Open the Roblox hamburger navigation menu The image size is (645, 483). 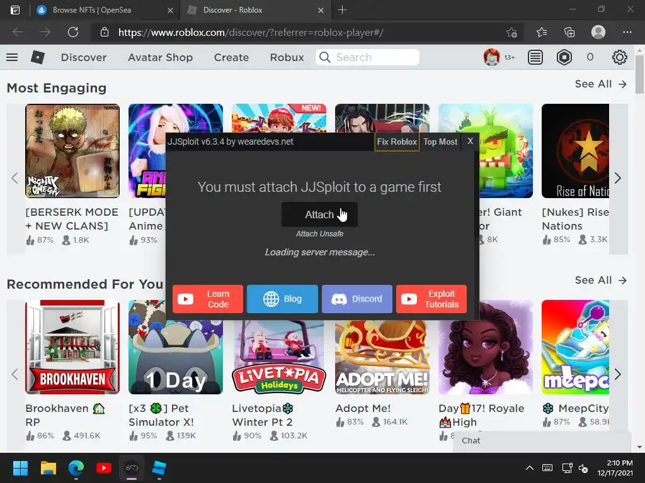[12, 57]
